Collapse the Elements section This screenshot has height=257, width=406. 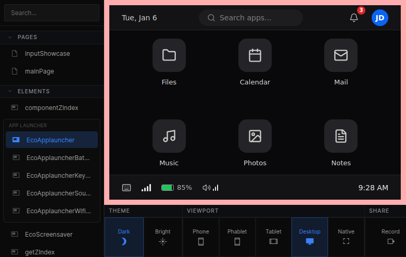coord(10,91)
